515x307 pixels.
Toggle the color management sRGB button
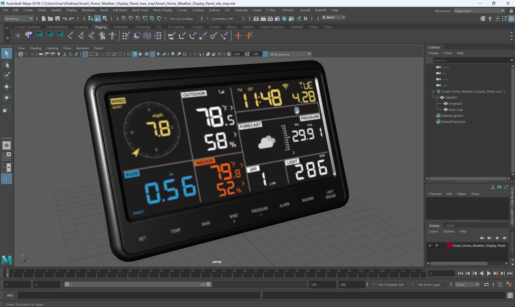tap(265, 54)
